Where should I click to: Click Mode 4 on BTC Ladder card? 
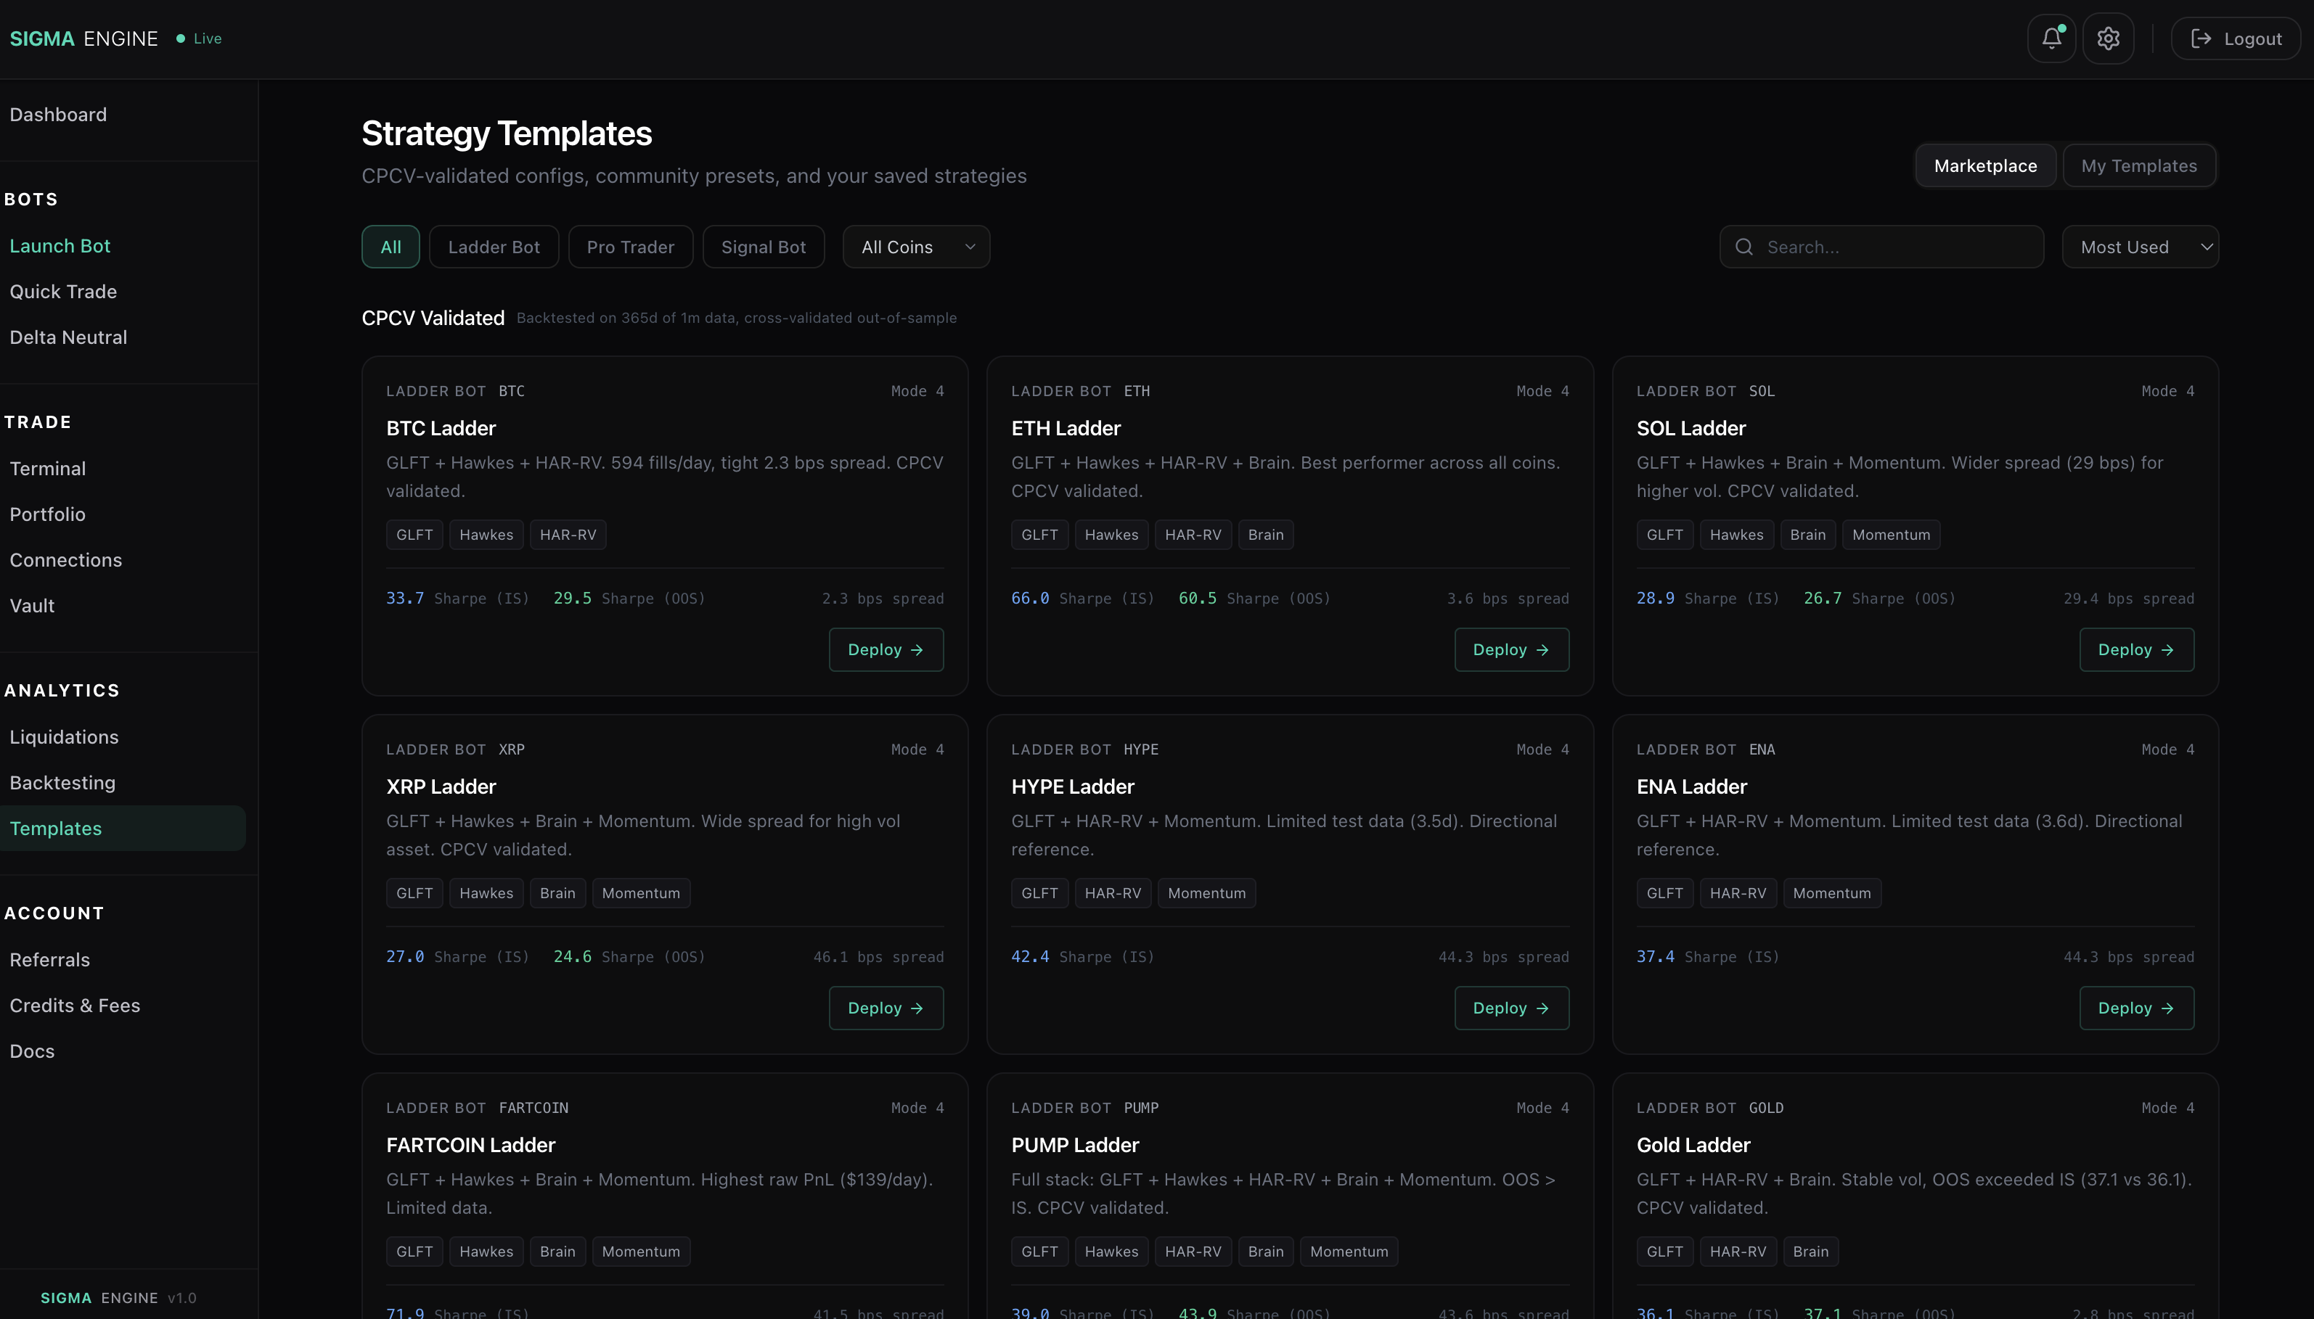917,390
